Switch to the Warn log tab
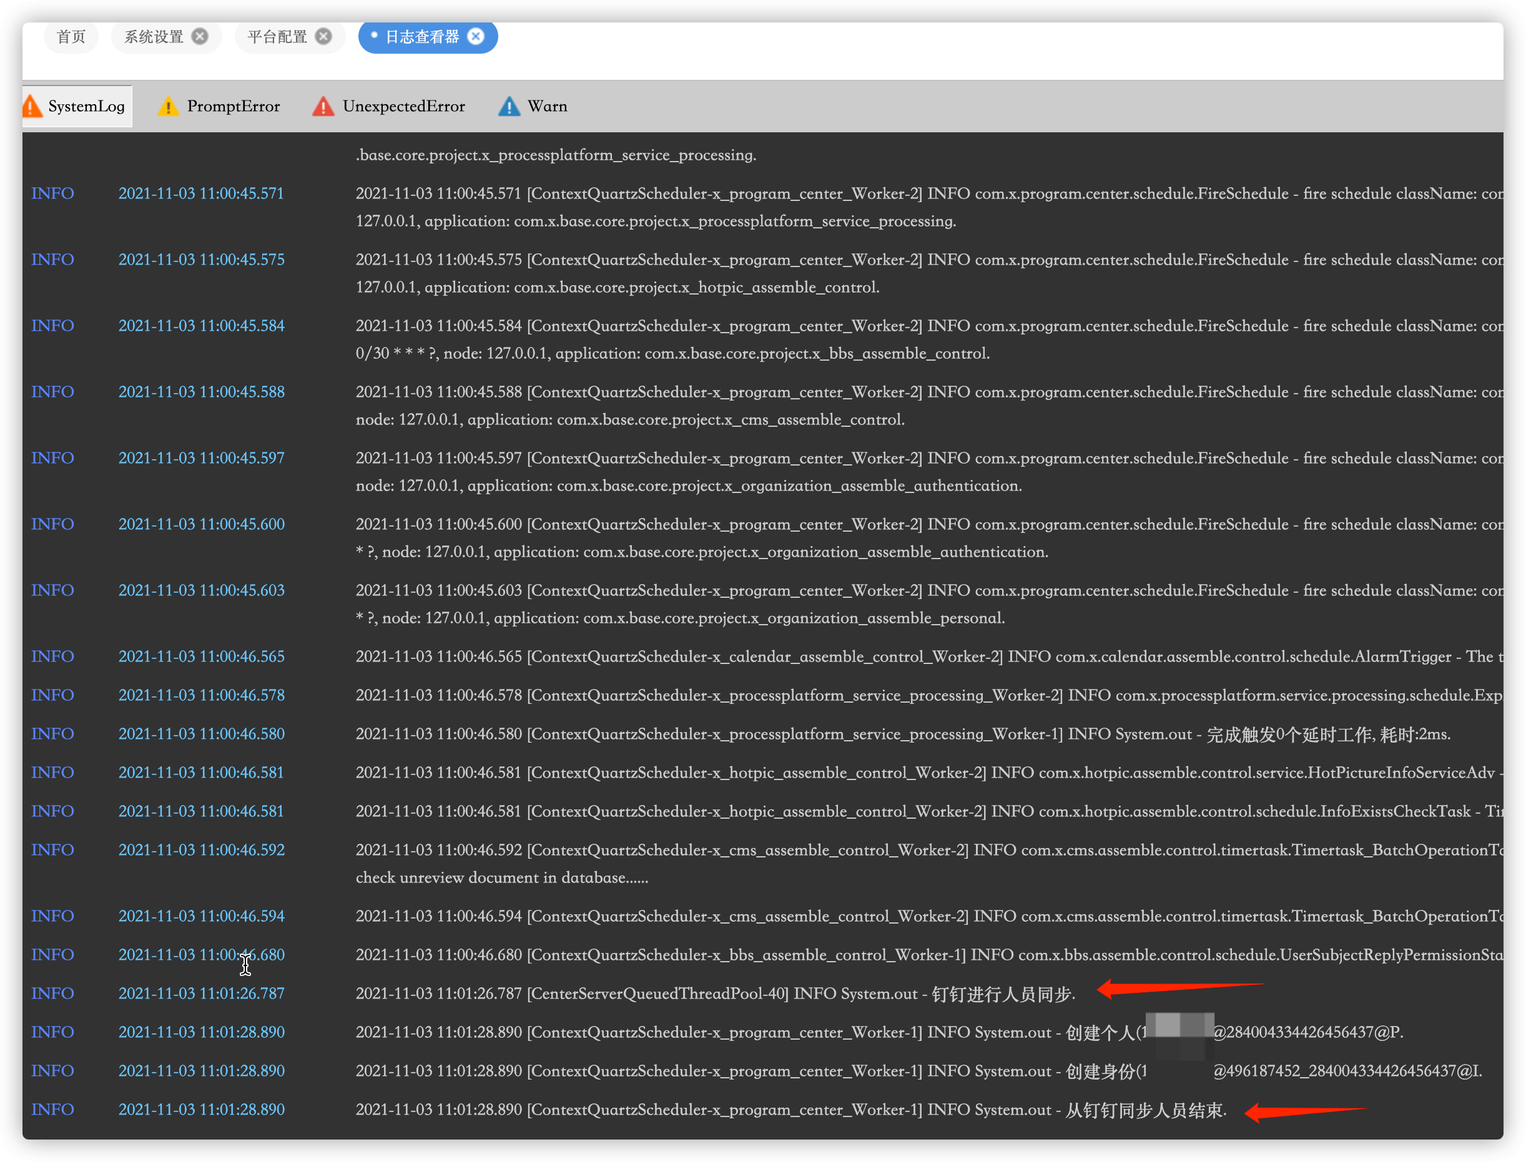 click(x=547, y=107)
